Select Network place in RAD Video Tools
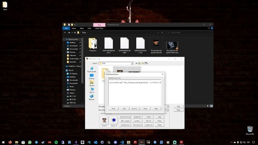Viewport: 258px width, 145px height. click(92, 97)
